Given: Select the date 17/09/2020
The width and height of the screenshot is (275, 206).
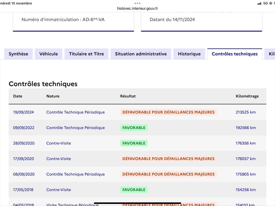Looking at the screenshot, I should coord(23,159).
